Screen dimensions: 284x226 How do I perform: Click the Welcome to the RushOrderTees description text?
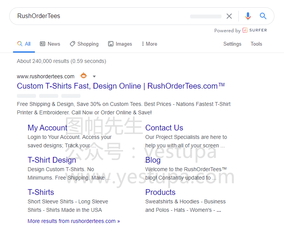(186, 173)
